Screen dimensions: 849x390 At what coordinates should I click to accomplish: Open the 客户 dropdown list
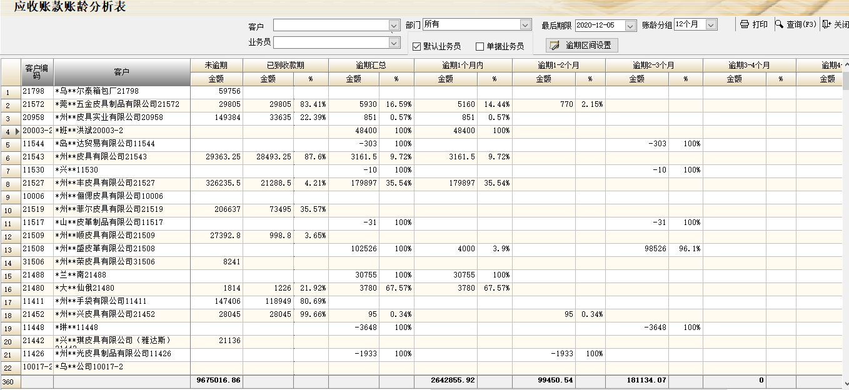pos(394,26)
